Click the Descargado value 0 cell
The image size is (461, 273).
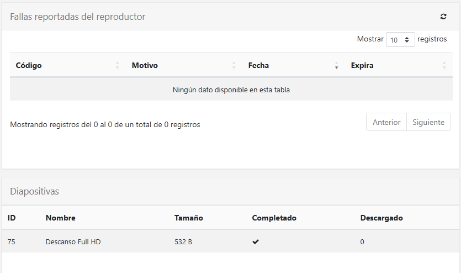coord(362,242)
